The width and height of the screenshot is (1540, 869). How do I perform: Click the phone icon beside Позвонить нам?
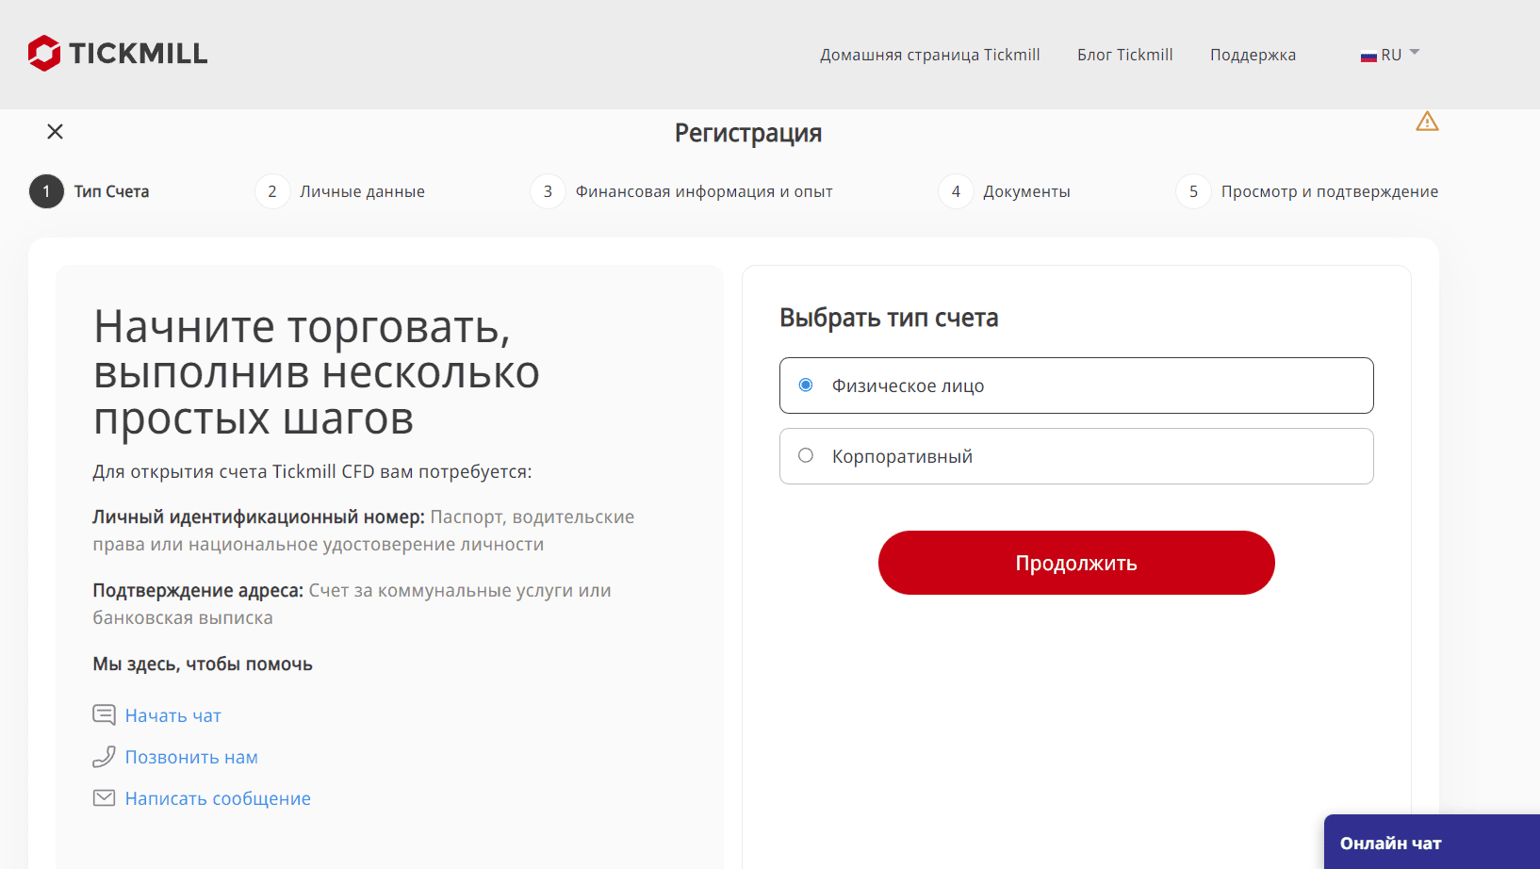click(x=104, y=756)
